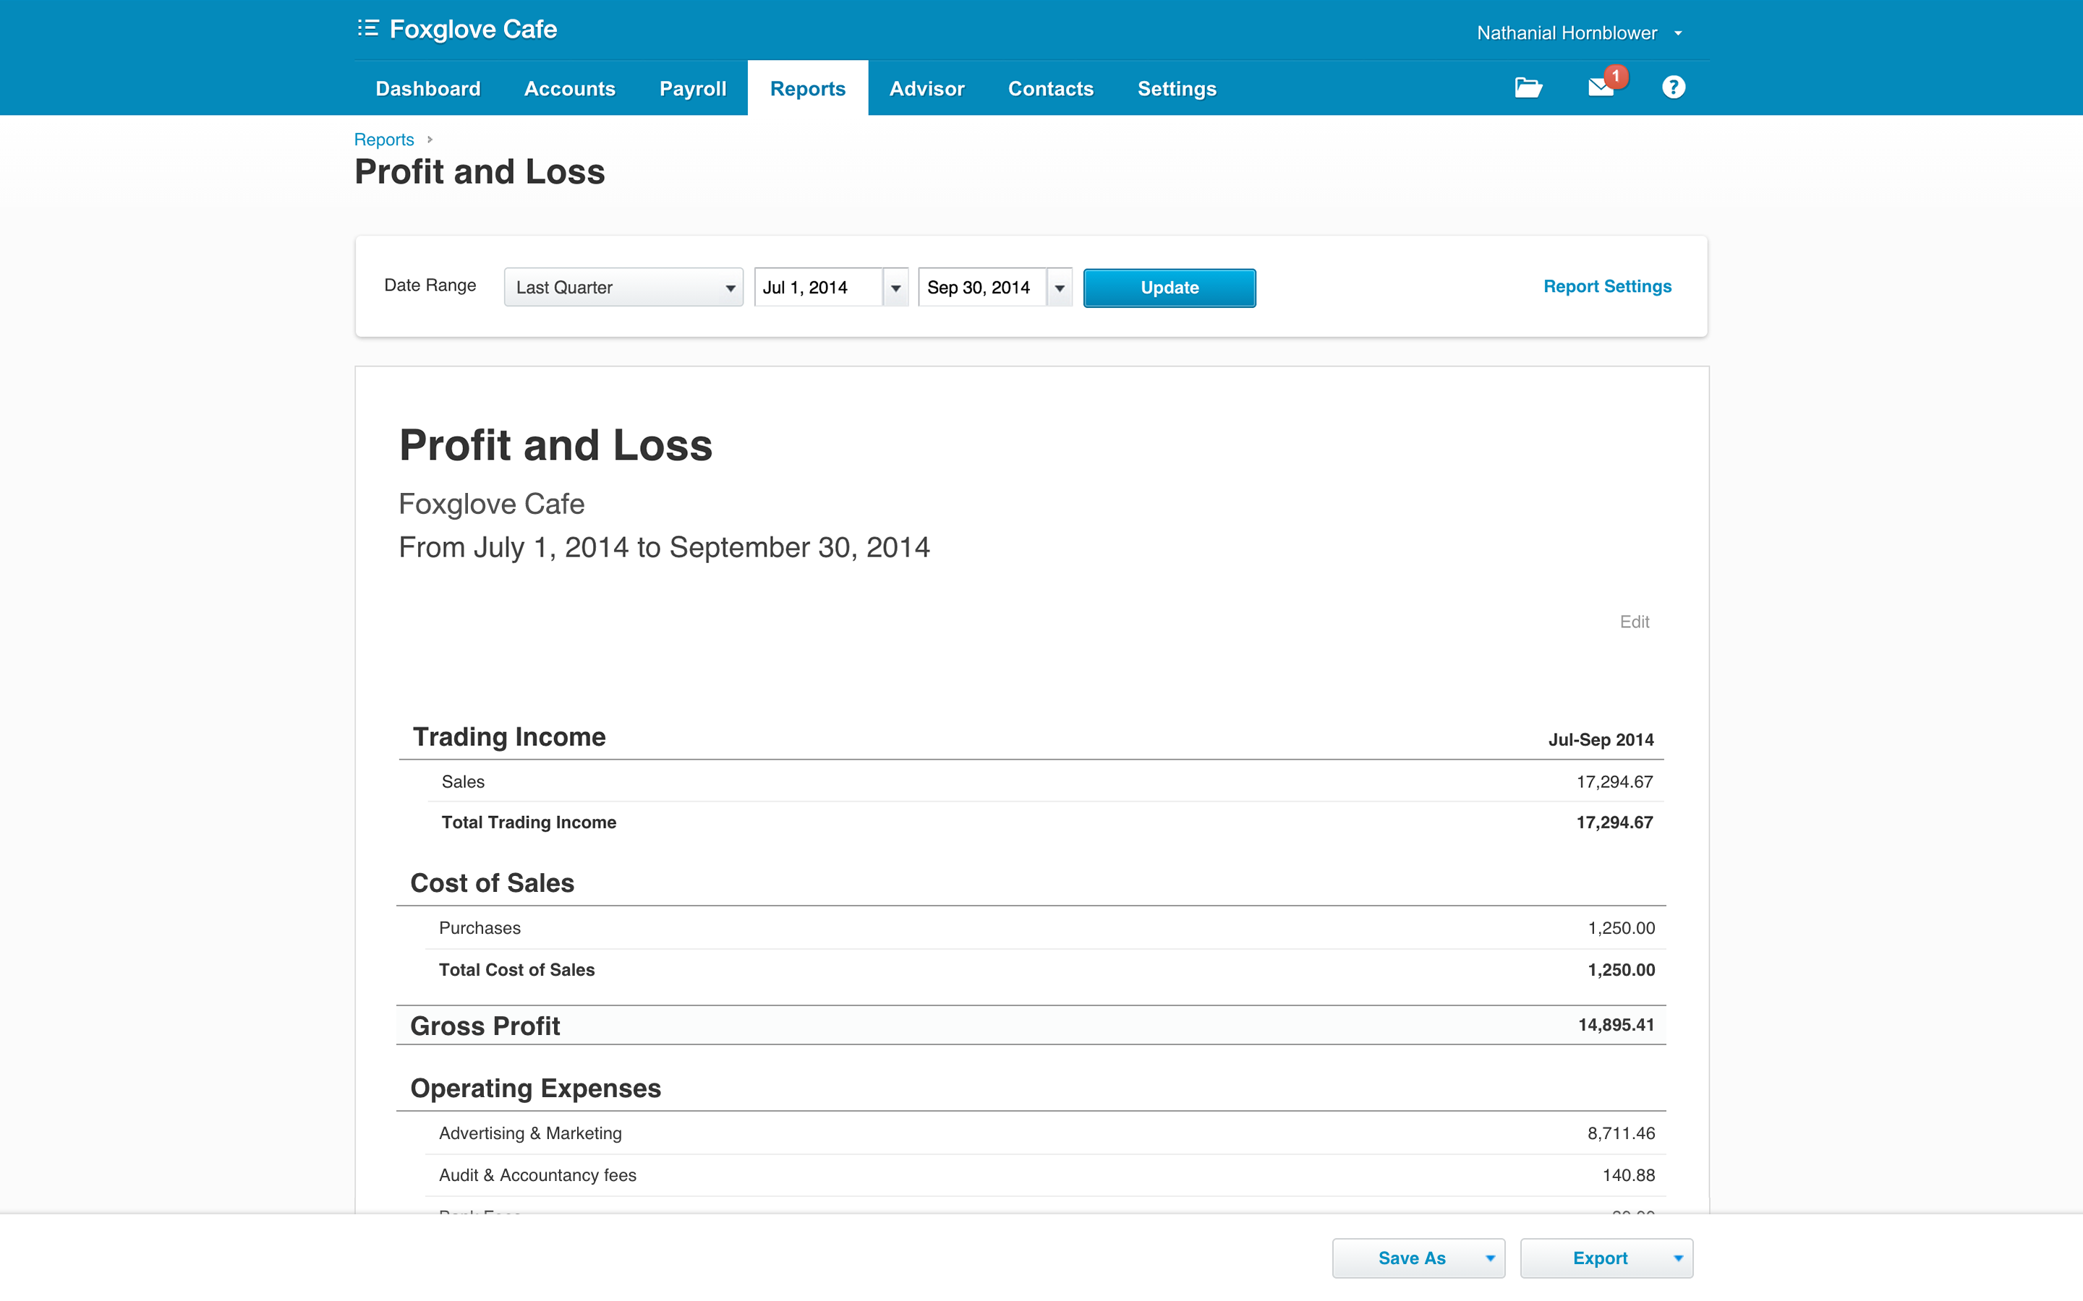Click the help question mark icon
The width and height of the screenshot is (2083, 1301).
tap(1674, 87)
